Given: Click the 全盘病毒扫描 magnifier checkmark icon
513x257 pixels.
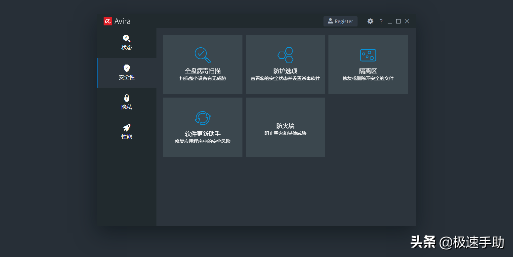Looking at the screenshot, I should 202,55.
